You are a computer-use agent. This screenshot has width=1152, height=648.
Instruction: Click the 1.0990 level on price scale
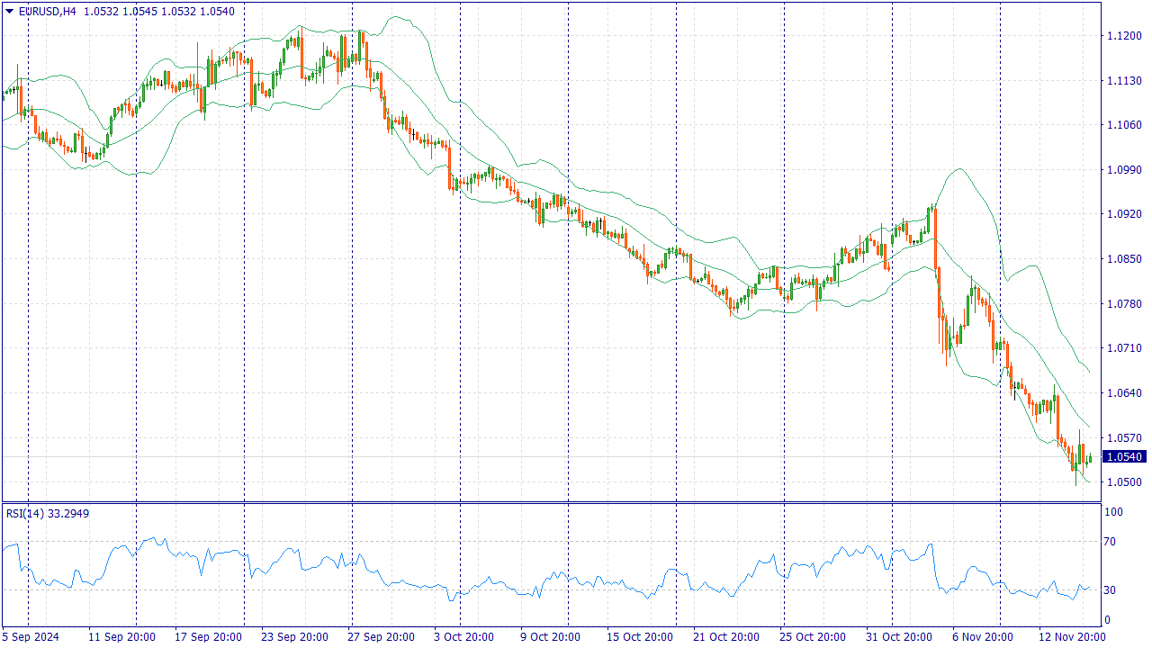(1123, 170)
